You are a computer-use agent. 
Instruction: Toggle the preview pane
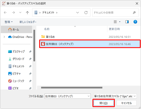coord(127,22)
